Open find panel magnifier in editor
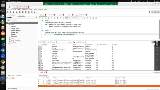The width and height of the screenshot is (160, 90). point(90,18)
